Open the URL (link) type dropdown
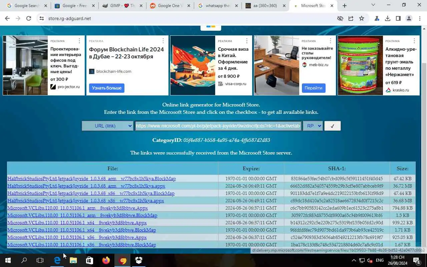 click(107, 126)
